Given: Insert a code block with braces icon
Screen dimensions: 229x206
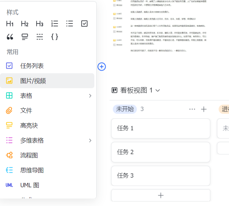Looking at the screenshot, I should [55, 37].
